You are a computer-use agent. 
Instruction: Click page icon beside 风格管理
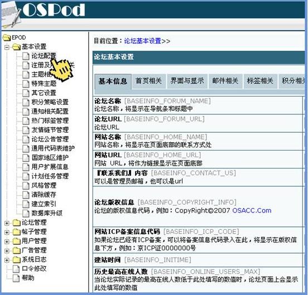click(x=26, y=185)
